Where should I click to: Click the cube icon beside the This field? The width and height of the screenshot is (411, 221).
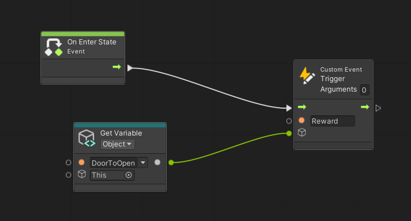click(82, 175)
